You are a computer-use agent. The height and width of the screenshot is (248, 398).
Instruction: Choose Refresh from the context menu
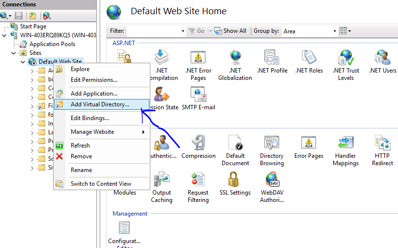pyautogui.click(x=102, y=146)
